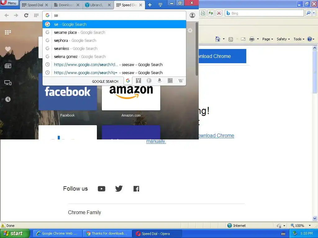Screen dimensions: 318x238
Task: Open a new tab with the plus button
Action: pos(150,5)
